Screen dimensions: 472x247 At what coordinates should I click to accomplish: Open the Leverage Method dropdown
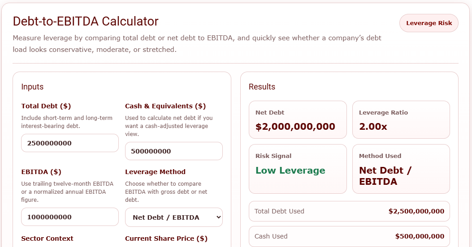point(173,217)
